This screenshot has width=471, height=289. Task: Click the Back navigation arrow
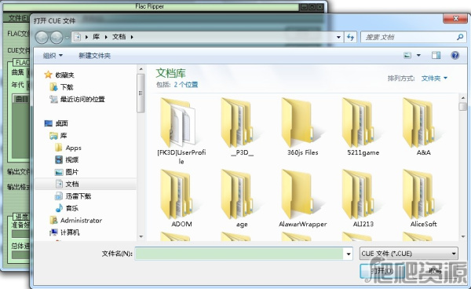click(42, 38)
